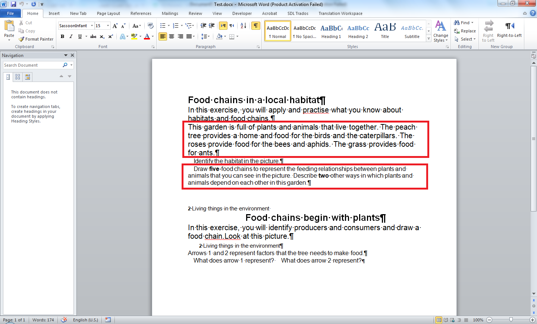
Task: Open the font size dropdown
Action: [x=108, y=26]
